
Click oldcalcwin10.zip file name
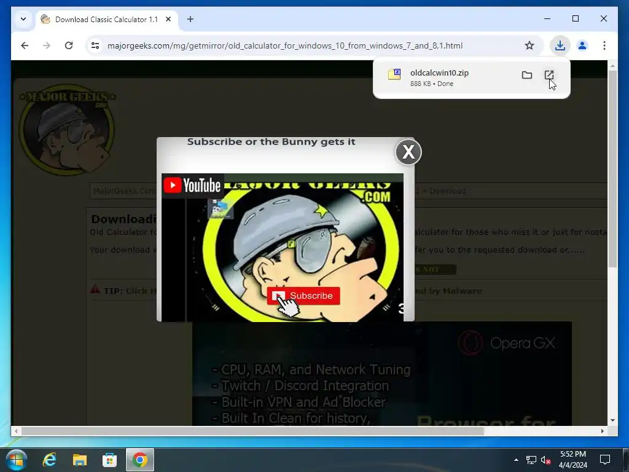439,73
